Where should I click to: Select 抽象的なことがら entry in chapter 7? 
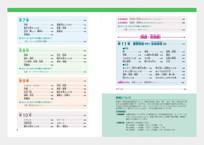pyautogui.click(x=65, y=25)
